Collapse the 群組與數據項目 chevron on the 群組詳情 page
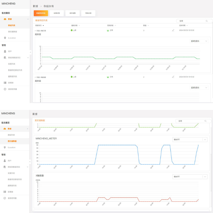 pos(28,58)
